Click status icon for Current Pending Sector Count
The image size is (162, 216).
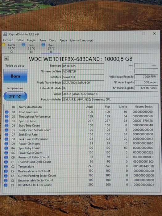click(x=6, y=176)
